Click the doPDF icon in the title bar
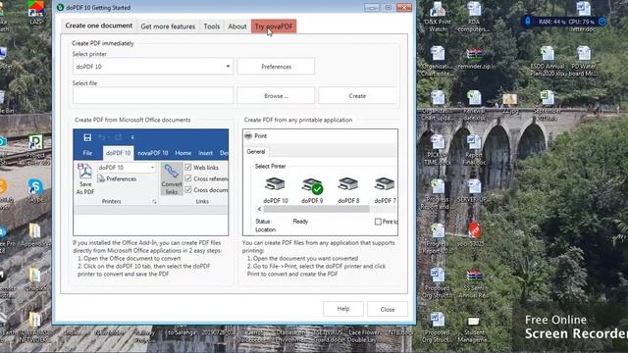 pyautogui.click(x=61, y=7)
